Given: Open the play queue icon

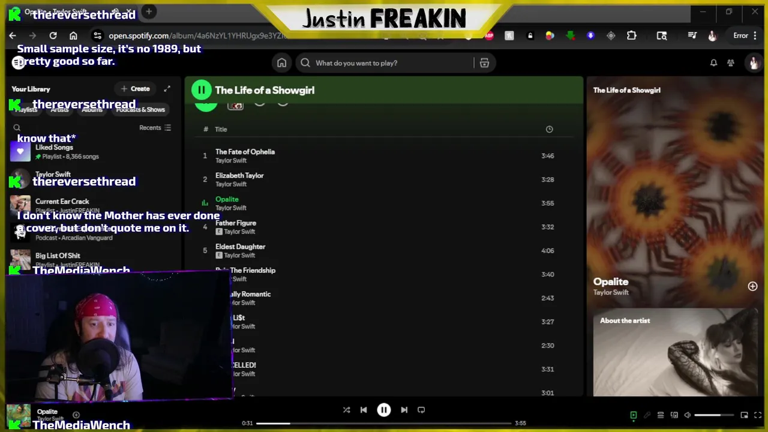Looking at the screenshot, I should [661, 415].
